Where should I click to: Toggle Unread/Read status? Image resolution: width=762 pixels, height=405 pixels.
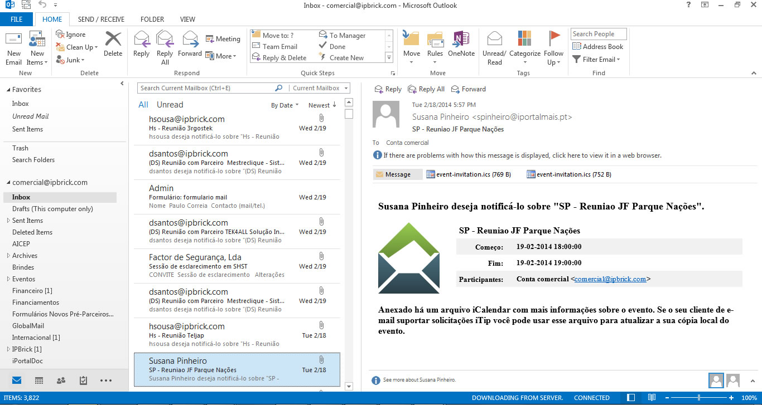(x=495, y=48)
